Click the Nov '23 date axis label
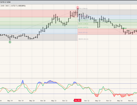Image resolution: width=137 pixels, height=105 pixels. tap(109, 101)
